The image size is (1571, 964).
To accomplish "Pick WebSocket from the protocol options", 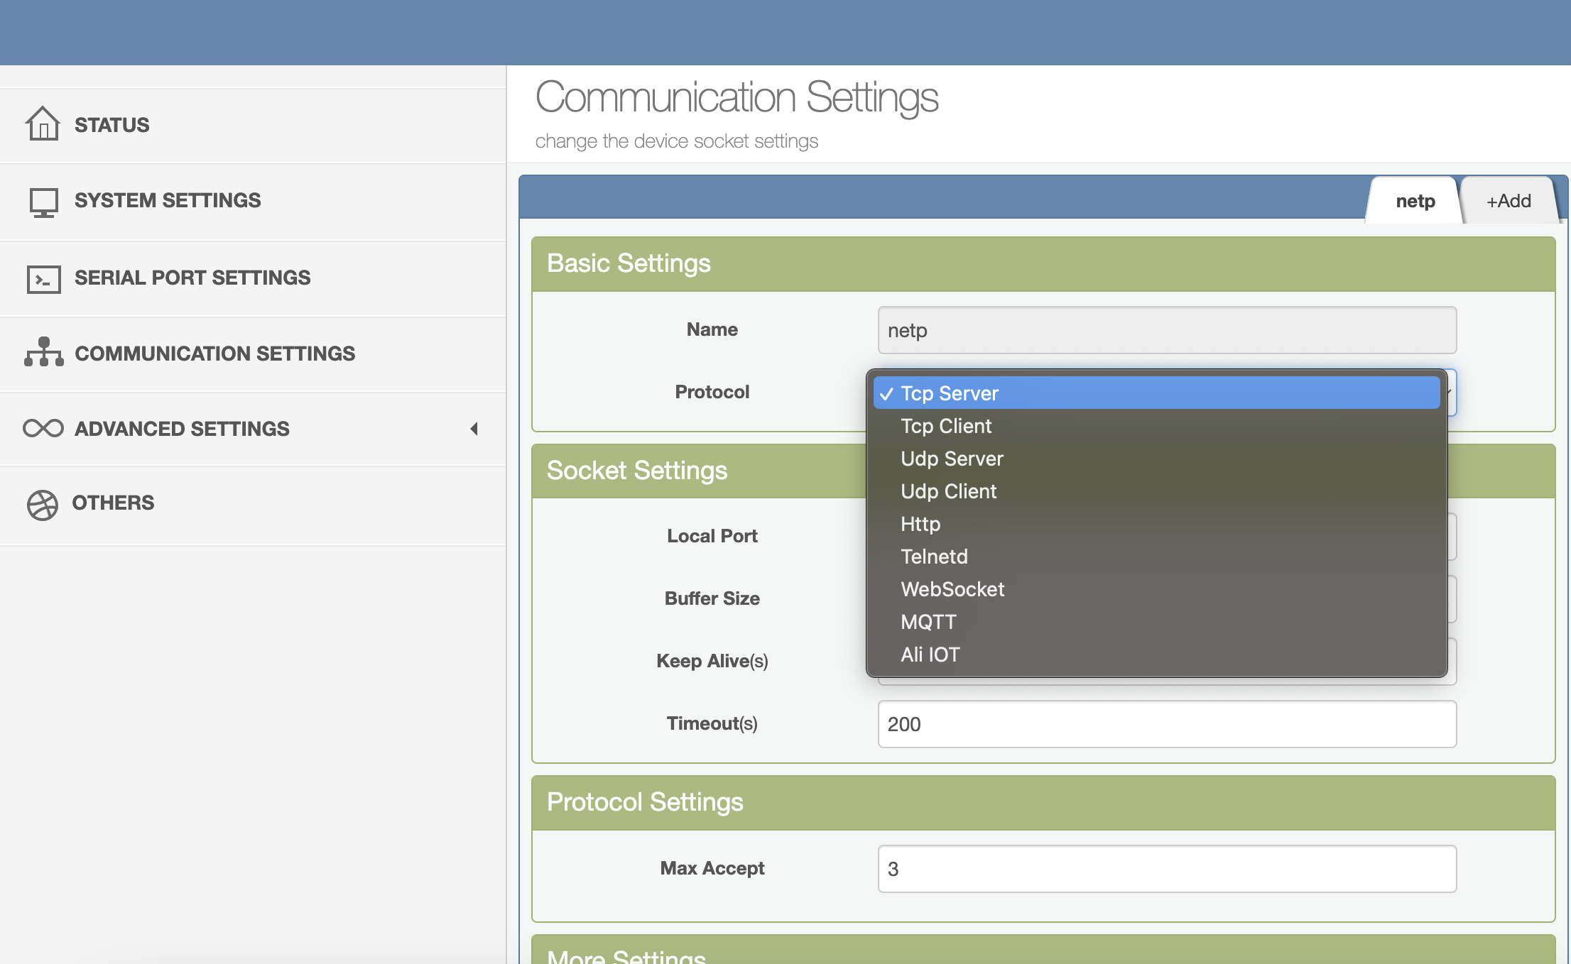I will click(952, 589).
